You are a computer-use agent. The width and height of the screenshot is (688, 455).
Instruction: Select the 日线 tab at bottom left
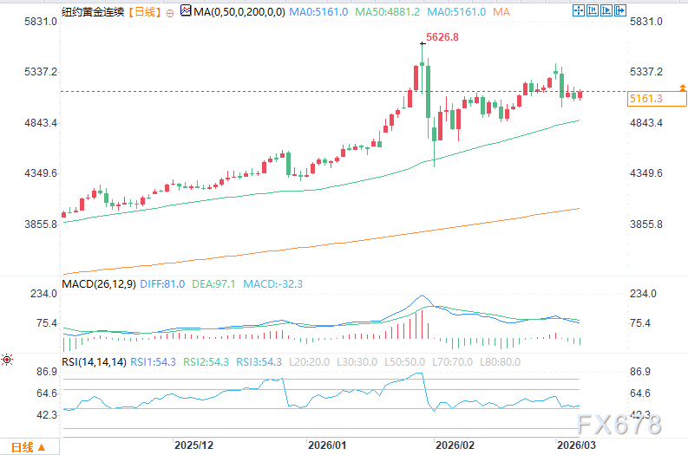tap(21, 447)
